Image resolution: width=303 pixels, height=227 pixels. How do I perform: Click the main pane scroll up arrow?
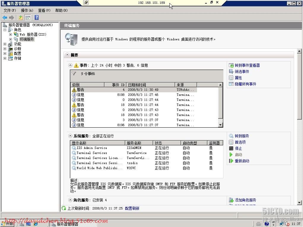pyautogui.click(x=299, y=51)
